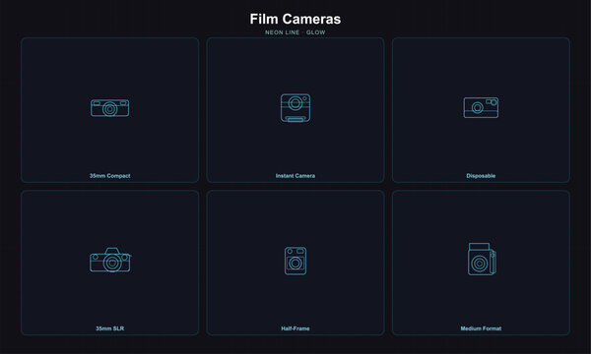Image resolution: width=591 pixels, height=354 pixels.
Task: Click the 'Disposable' label
Action: tap(481, 176)
